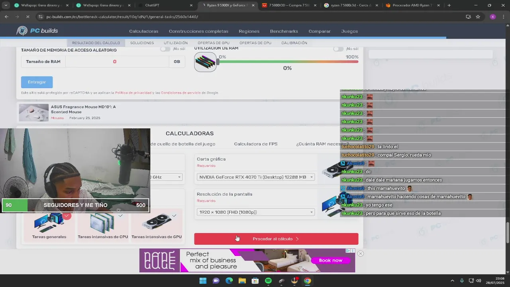Stop the page loading
The image size is (510, 287).
pyautogui.click(x=29, y=17)
